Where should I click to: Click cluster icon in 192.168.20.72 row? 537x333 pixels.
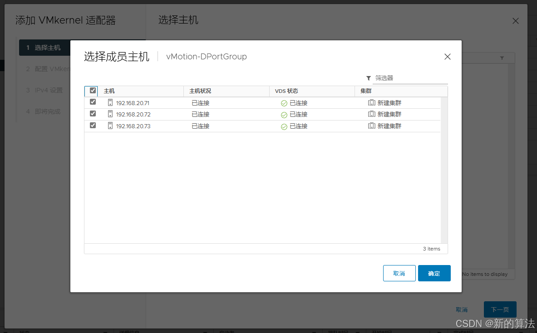click(x=372, y=114)
